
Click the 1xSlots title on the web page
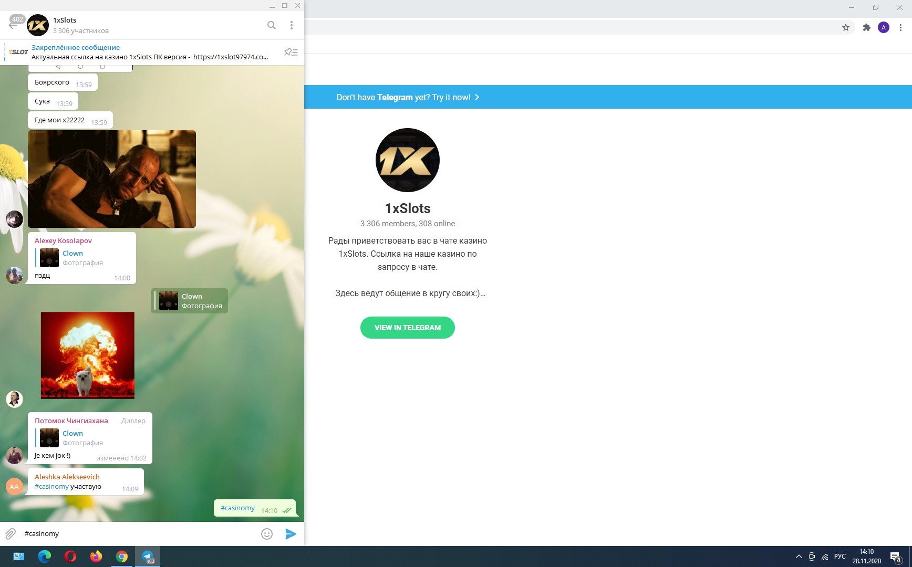(x=408, y=208)
